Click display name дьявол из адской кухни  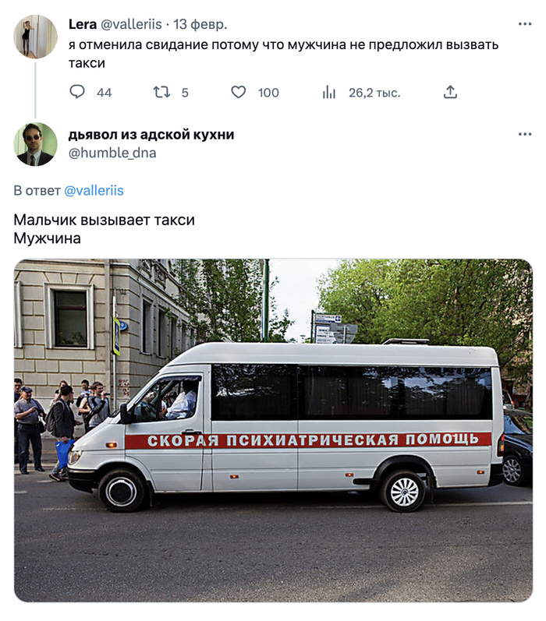pos(151,135)
